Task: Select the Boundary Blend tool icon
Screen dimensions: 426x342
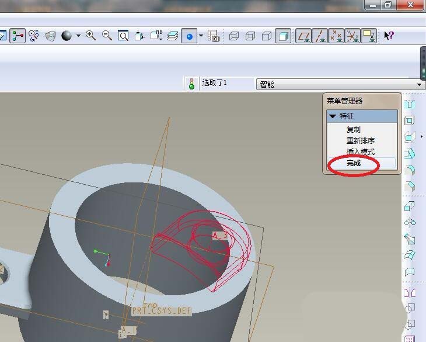Action: tap(410, 255)
